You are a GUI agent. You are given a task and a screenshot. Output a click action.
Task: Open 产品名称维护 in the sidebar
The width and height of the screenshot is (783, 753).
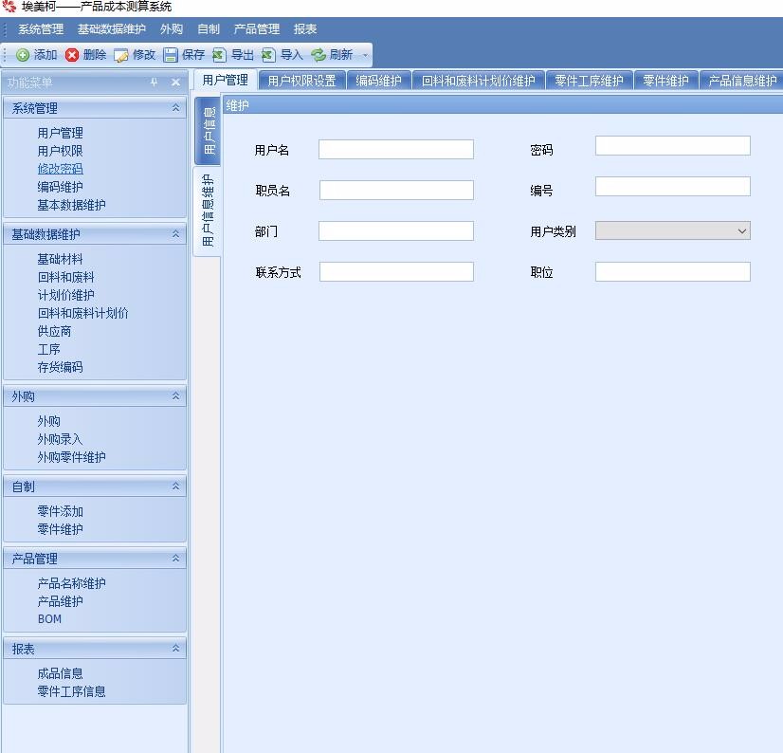point(71,583)
